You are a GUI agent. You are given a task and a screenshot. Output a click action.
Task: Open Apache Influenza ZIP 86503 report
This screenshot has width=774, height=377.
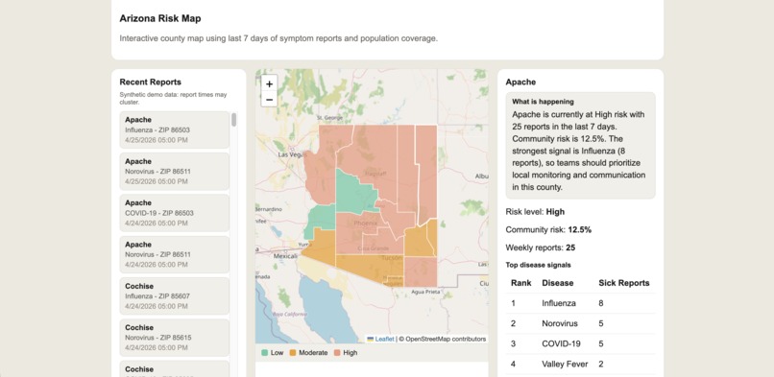(x=174, y=130)
